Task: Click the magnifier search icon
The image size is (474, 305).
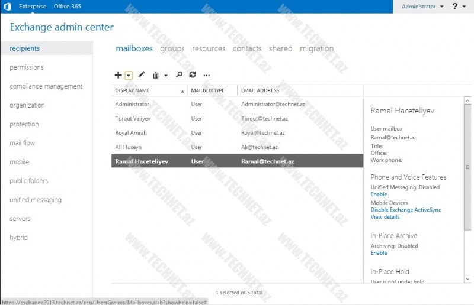Action: [179, 75]
